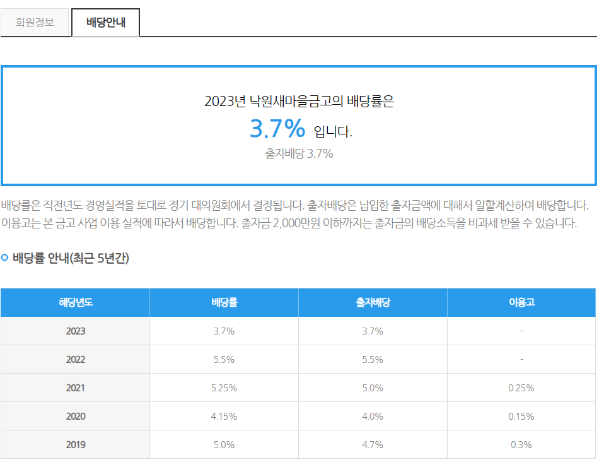Select the 2020 year row cell

pos(75,416)
